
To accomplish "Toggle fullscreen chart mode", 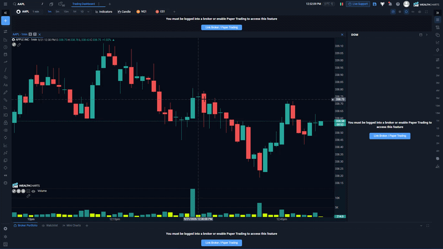I will pyautogui.click(x=426, y=12).
